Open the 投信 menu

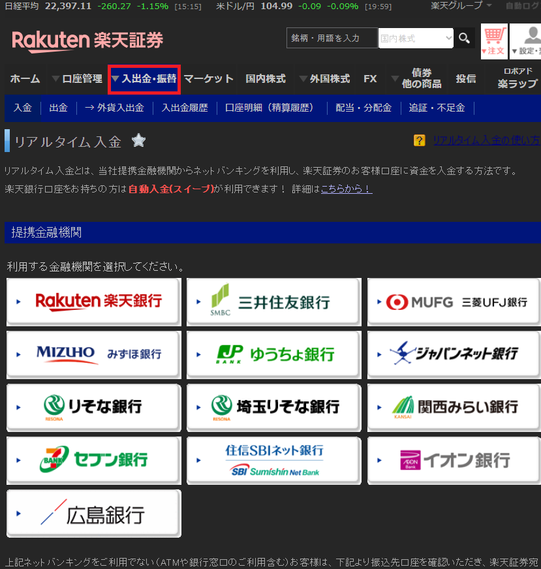pos(465,79)
